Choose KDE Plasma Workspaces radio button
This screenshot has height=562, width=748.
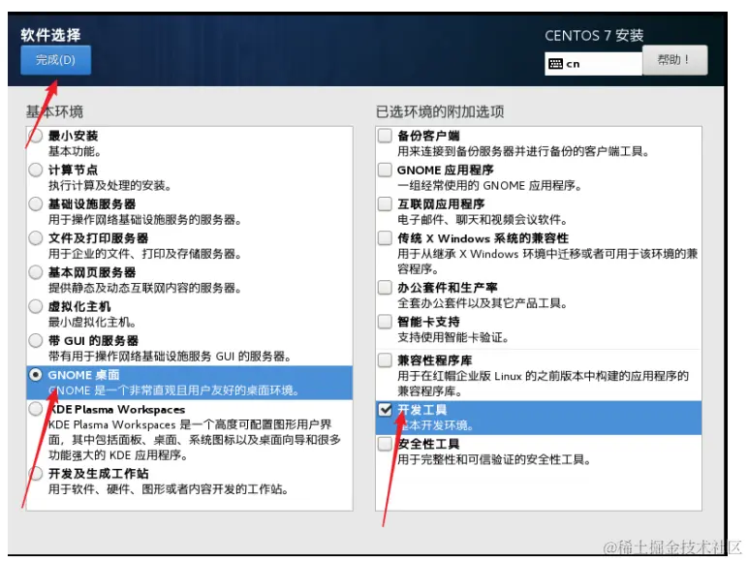tap(35, 409)
